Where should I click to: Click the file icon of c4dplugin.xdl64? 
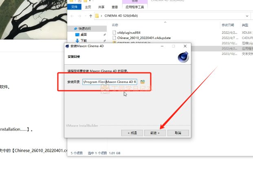(114, 33)
